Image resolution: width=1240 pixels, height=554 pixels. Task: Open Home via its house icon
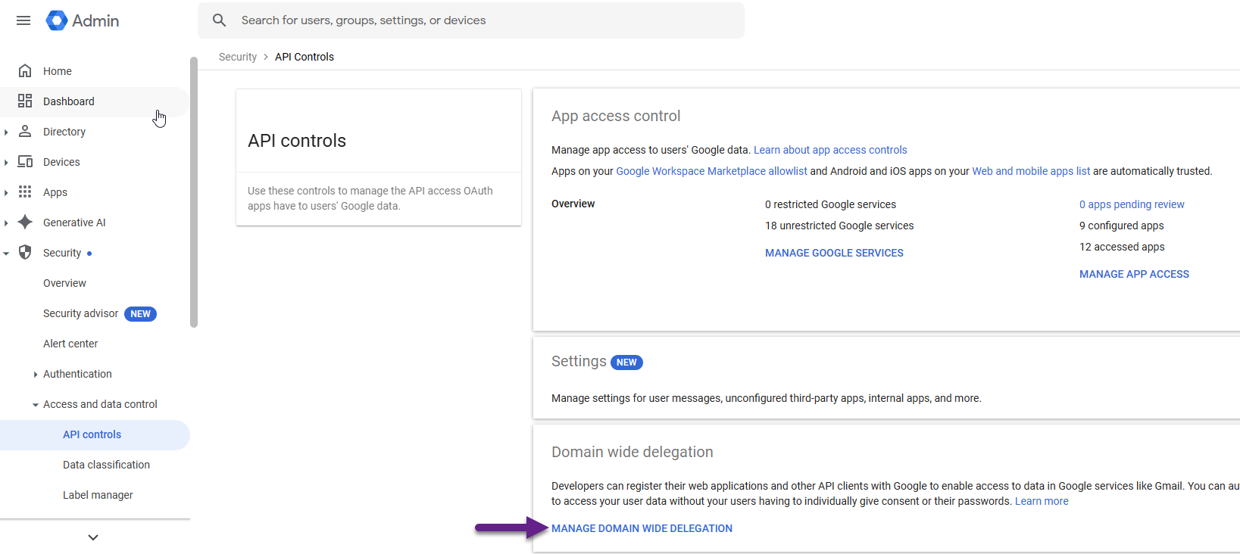click(25, 71)
